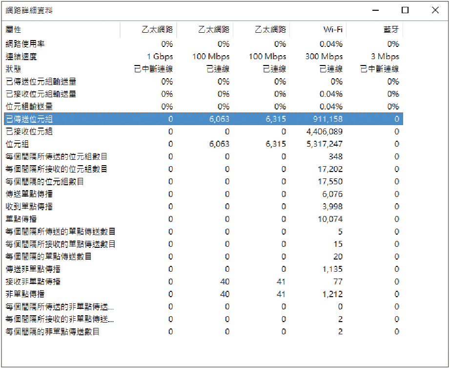This screenshot has height=369, width=450.
Task: Click the 10,074 unicast total value
Action: pyautogui.click(x=330, y=219)
